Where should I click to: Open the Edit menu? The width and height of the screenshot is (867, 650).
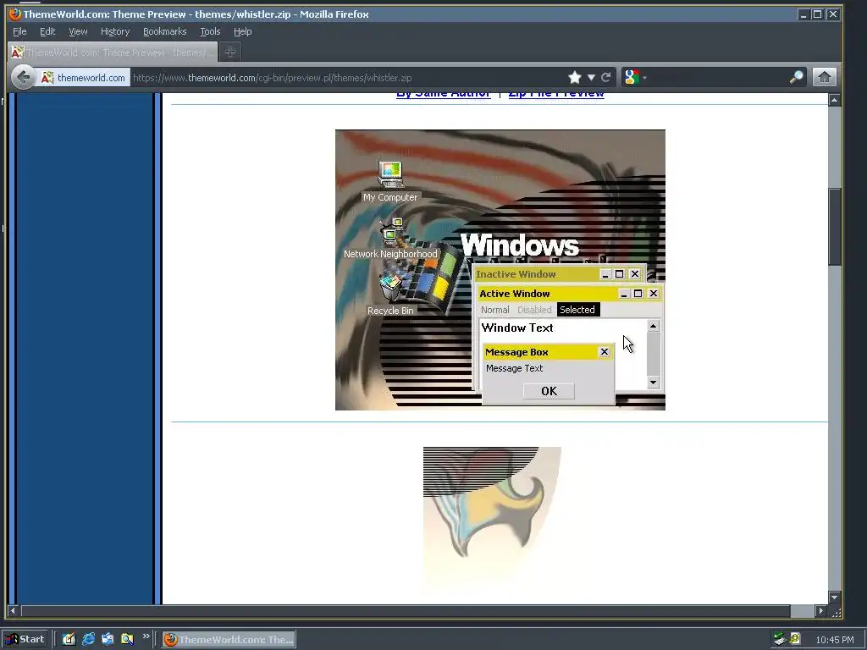[x=47, y=31]
